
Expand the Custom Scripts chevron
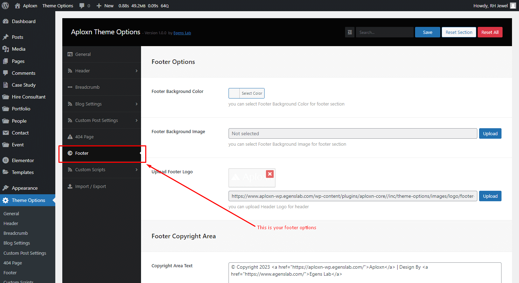point(136,169)
